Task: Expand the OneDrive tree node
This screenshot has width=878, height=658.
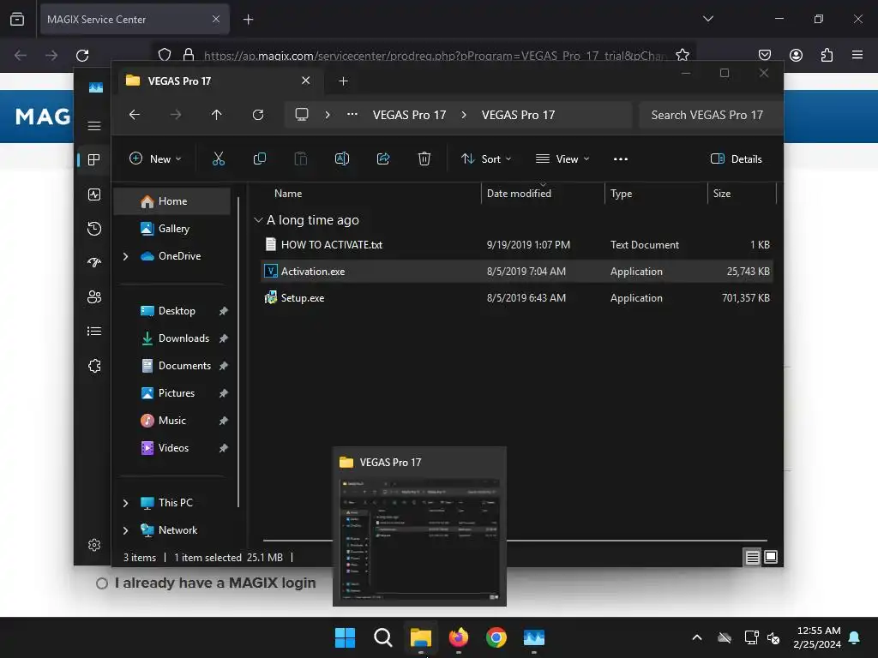Action: 125,256
